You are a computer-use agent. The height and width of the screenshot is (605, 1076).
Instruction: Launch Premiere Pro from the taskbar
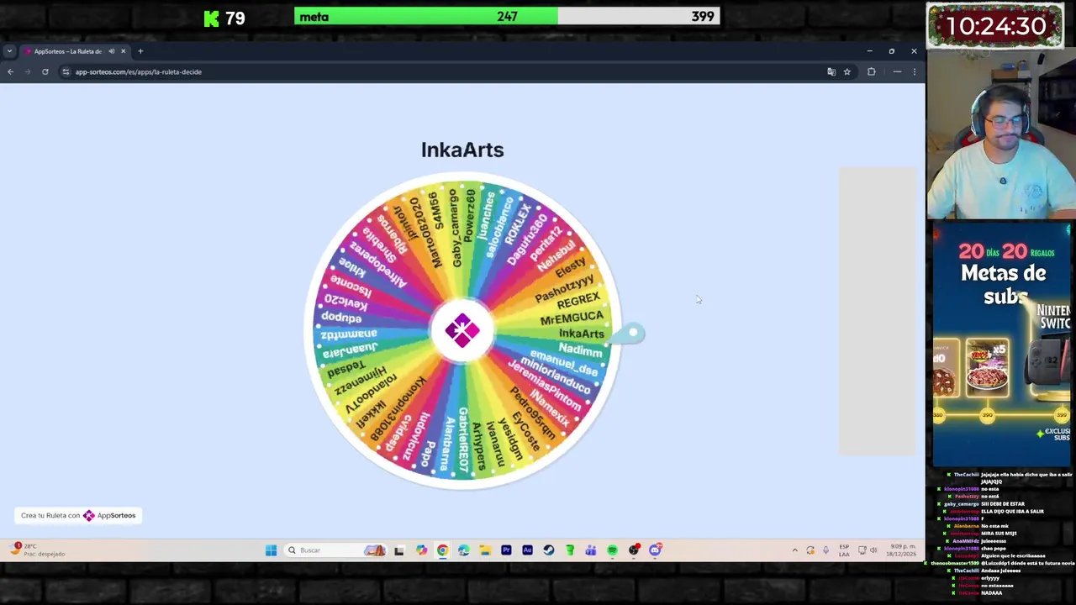pos(506,550)
